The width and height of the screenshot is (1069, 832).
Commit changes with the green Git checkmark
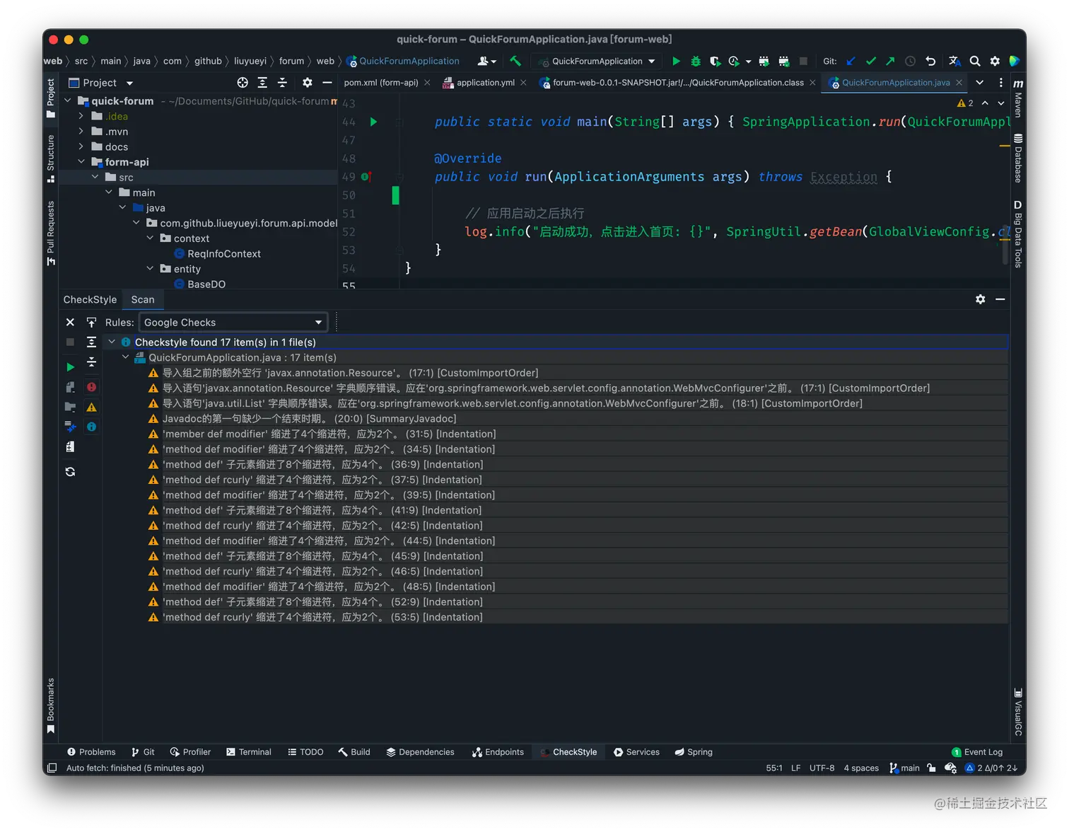point(871,62)
